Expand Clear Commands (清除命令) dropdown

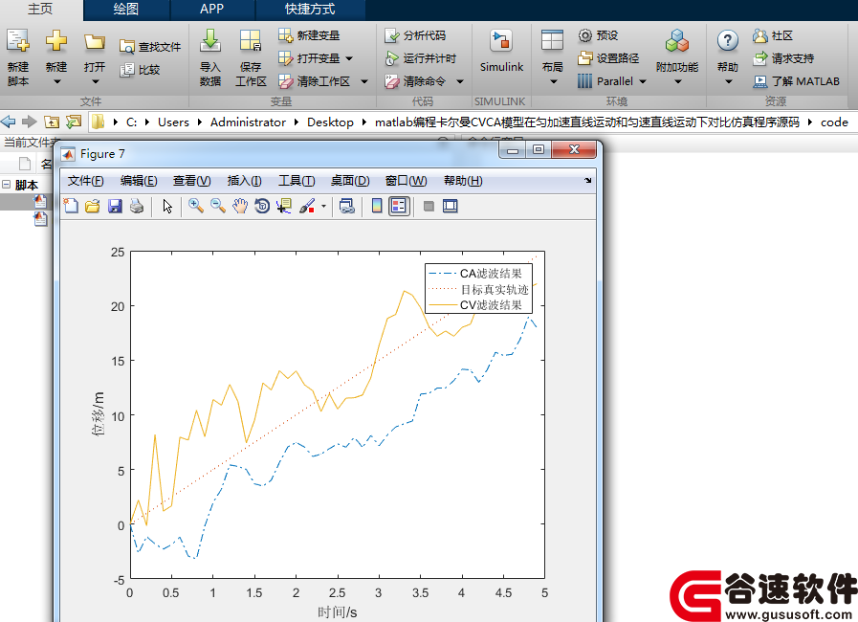(460, 81)
